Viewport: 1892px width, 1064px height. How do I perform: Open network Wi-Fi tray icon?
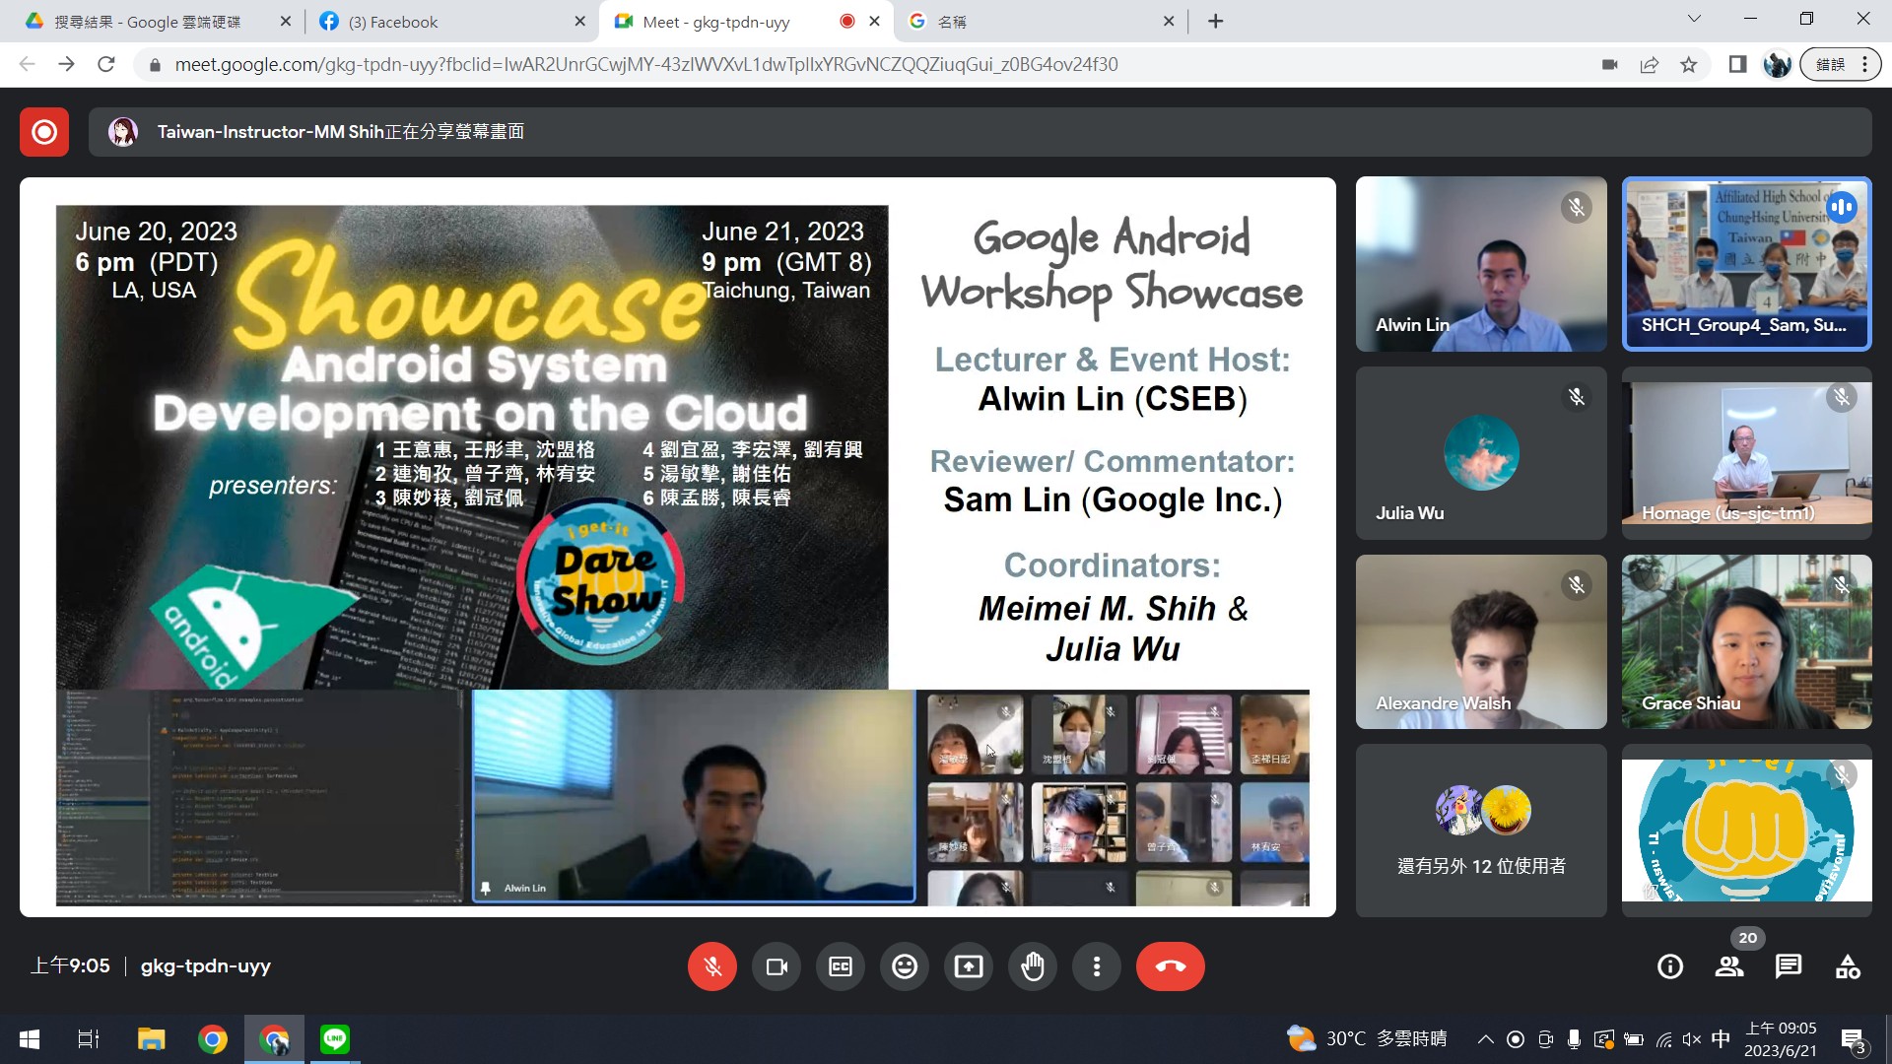1663,1039
